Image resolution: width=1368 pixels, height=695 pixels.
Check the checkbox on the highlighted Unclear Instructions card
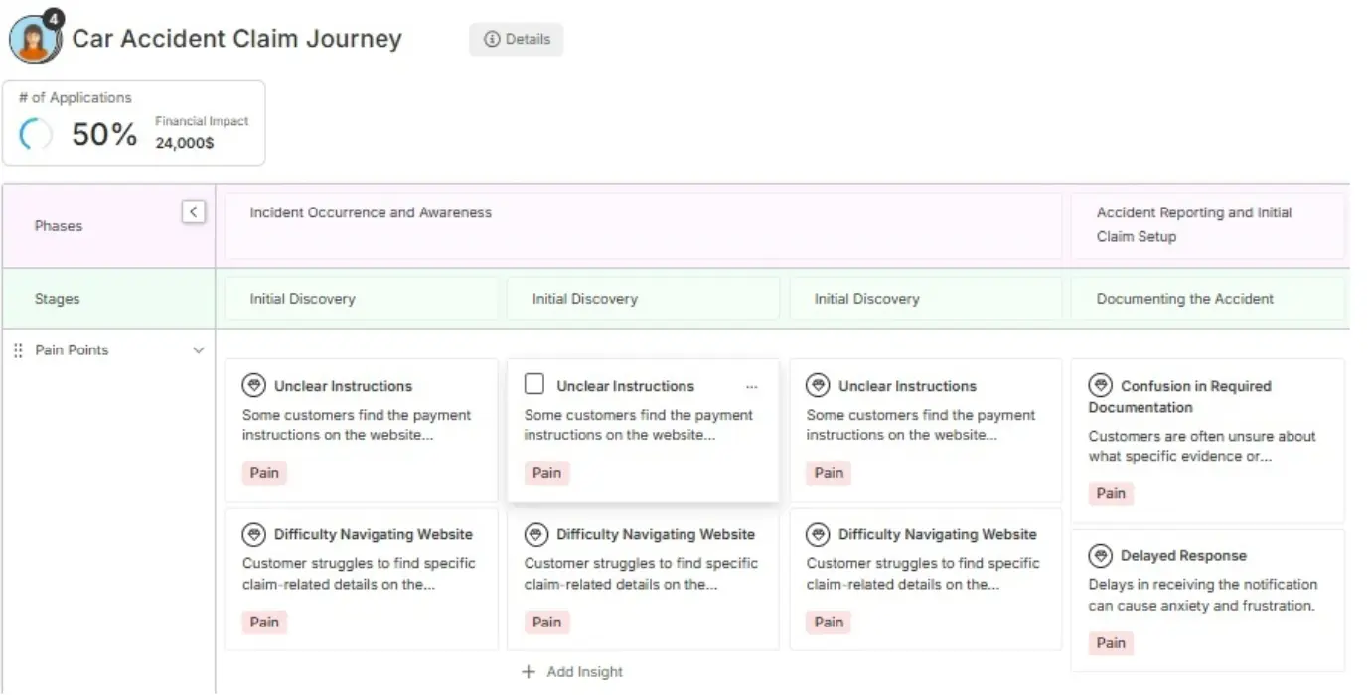(533, 384)
